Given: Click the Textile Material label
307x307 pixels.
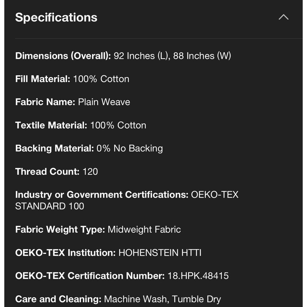Looking at the screenshot, I should pos(51,125).
